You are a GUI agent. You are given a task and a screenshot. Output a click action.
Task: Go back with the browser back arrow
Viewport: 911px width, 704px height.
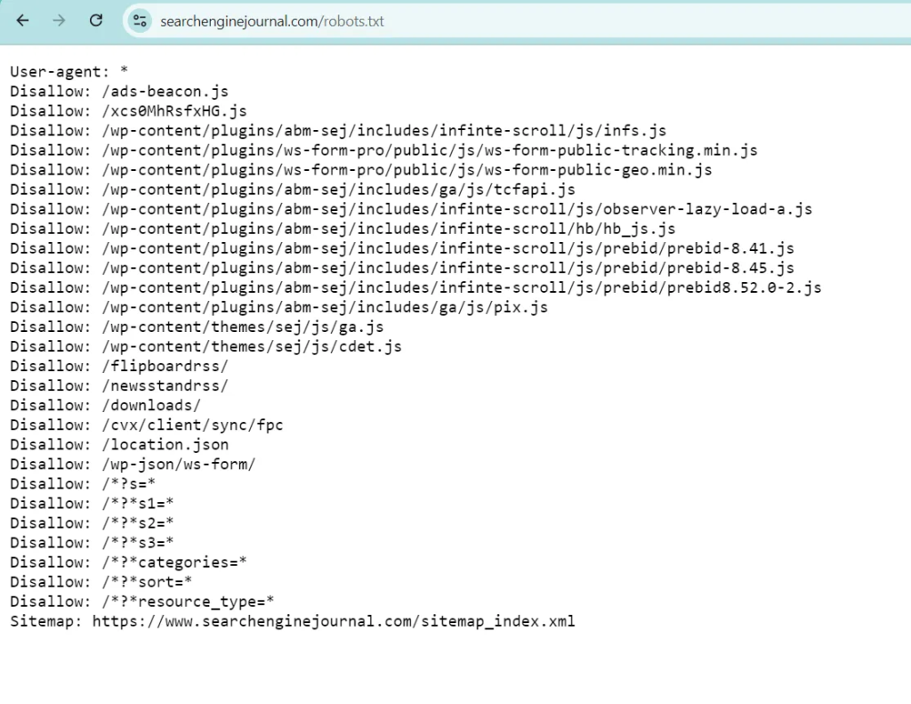coord(22,21)
